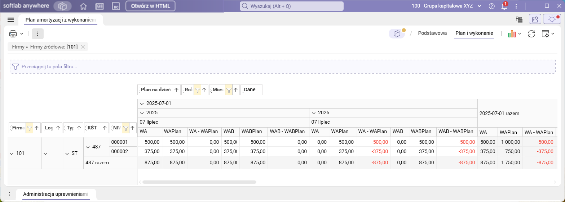Image resolution: width=565 pixels, height=202 pixels.
Task: Toggle the Rok field filter icon
Action: coord(197,89)
